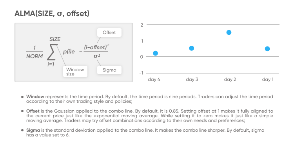The height and width of the screenshot is (147, 294).
Task: Click the bold Offset term in bullets
Action: 33,111
